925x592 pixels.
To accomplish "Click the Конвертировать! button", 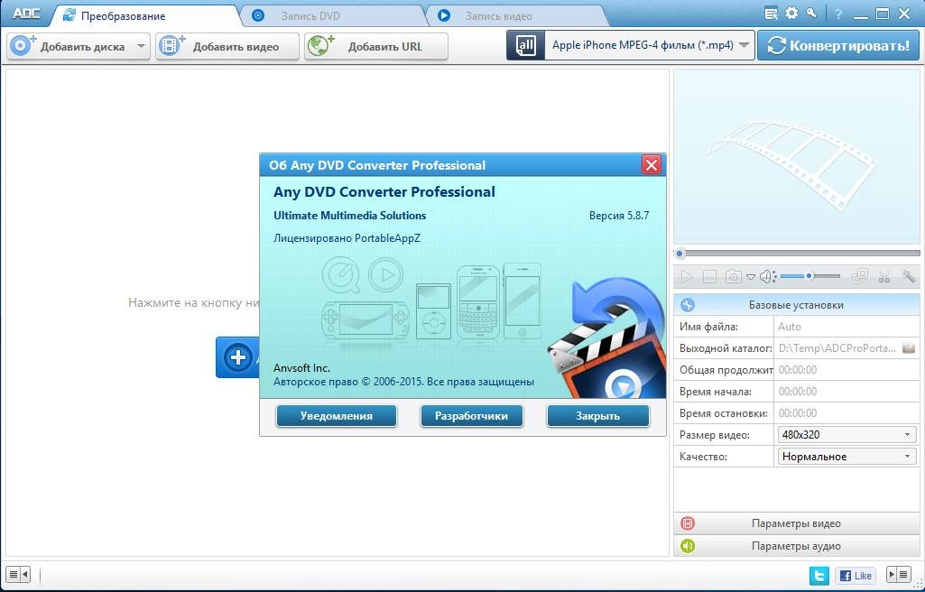I will point(838,45).
